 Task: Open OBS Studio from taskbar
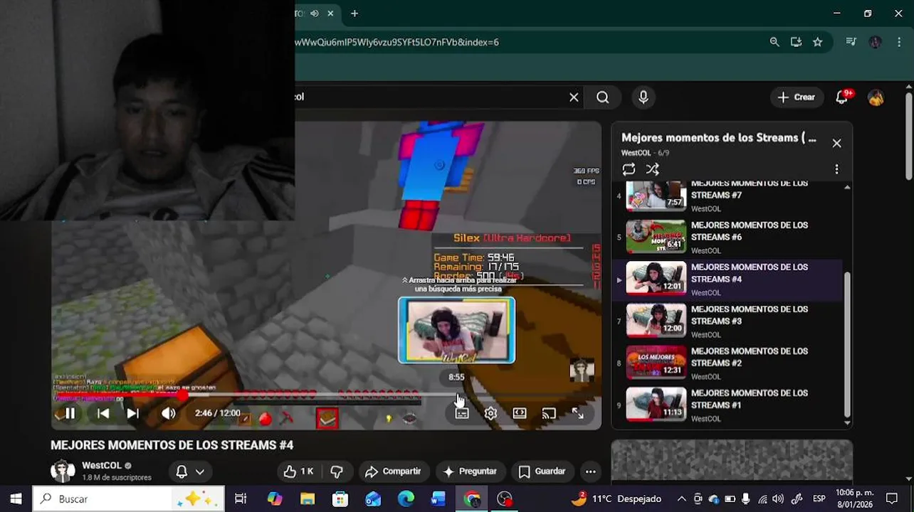[x=505, y=498]
